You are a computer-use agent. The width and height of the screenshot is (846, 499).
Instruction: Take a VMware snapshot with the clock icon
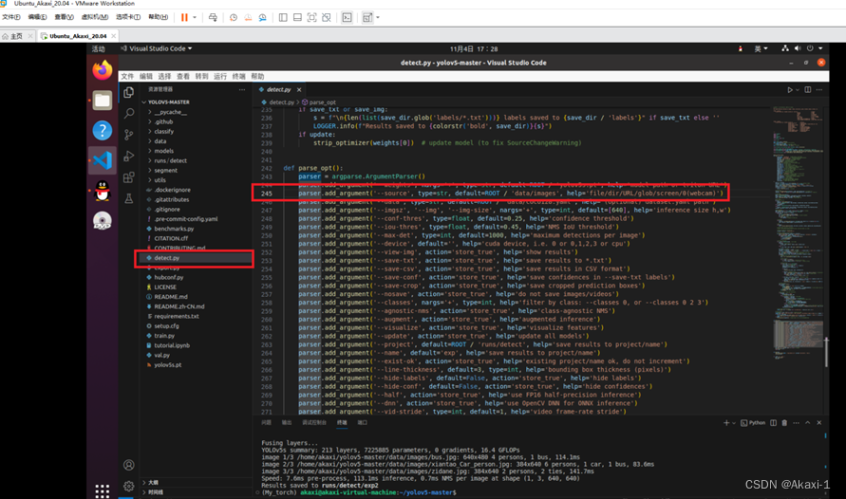[x=233, y=17]
